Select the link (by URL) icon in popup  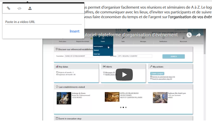(9, 8)
